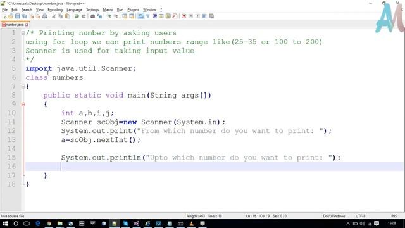Open Google Chrome from the taskbar
The width and height of the screenshot is (405, 228).
[49, 224]
